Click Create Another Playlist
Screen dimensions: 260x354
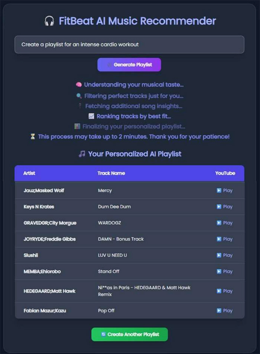pos(129,334)
